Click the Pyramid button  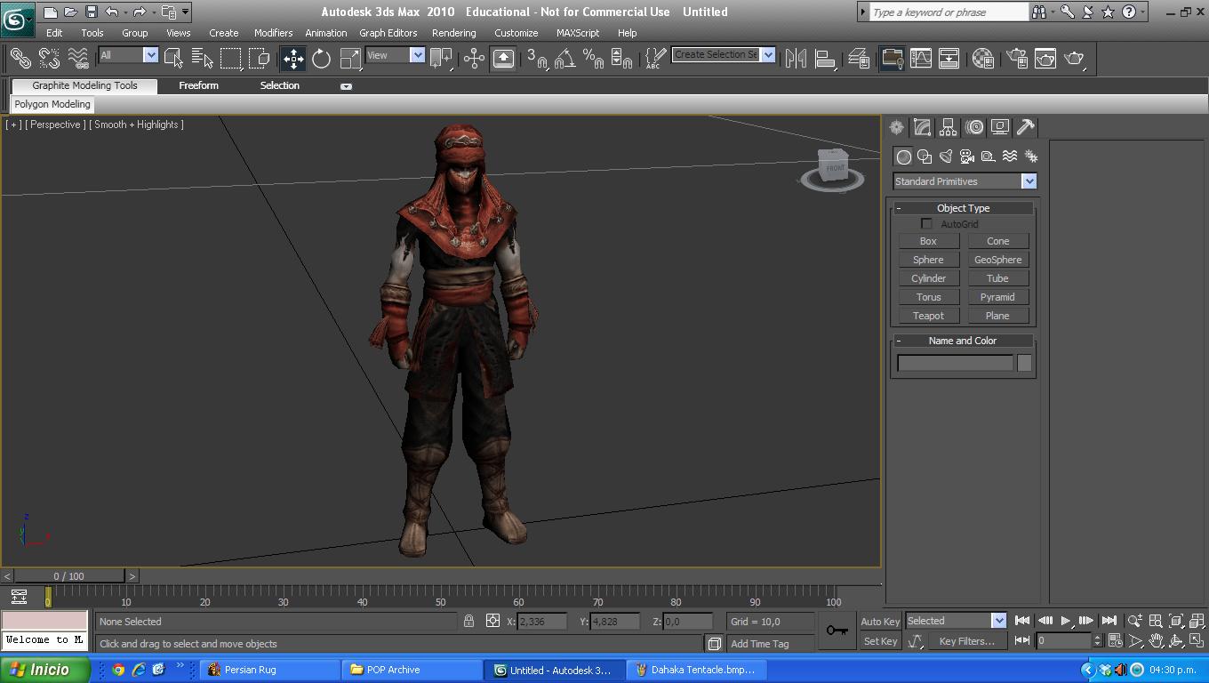pos(997,297)
